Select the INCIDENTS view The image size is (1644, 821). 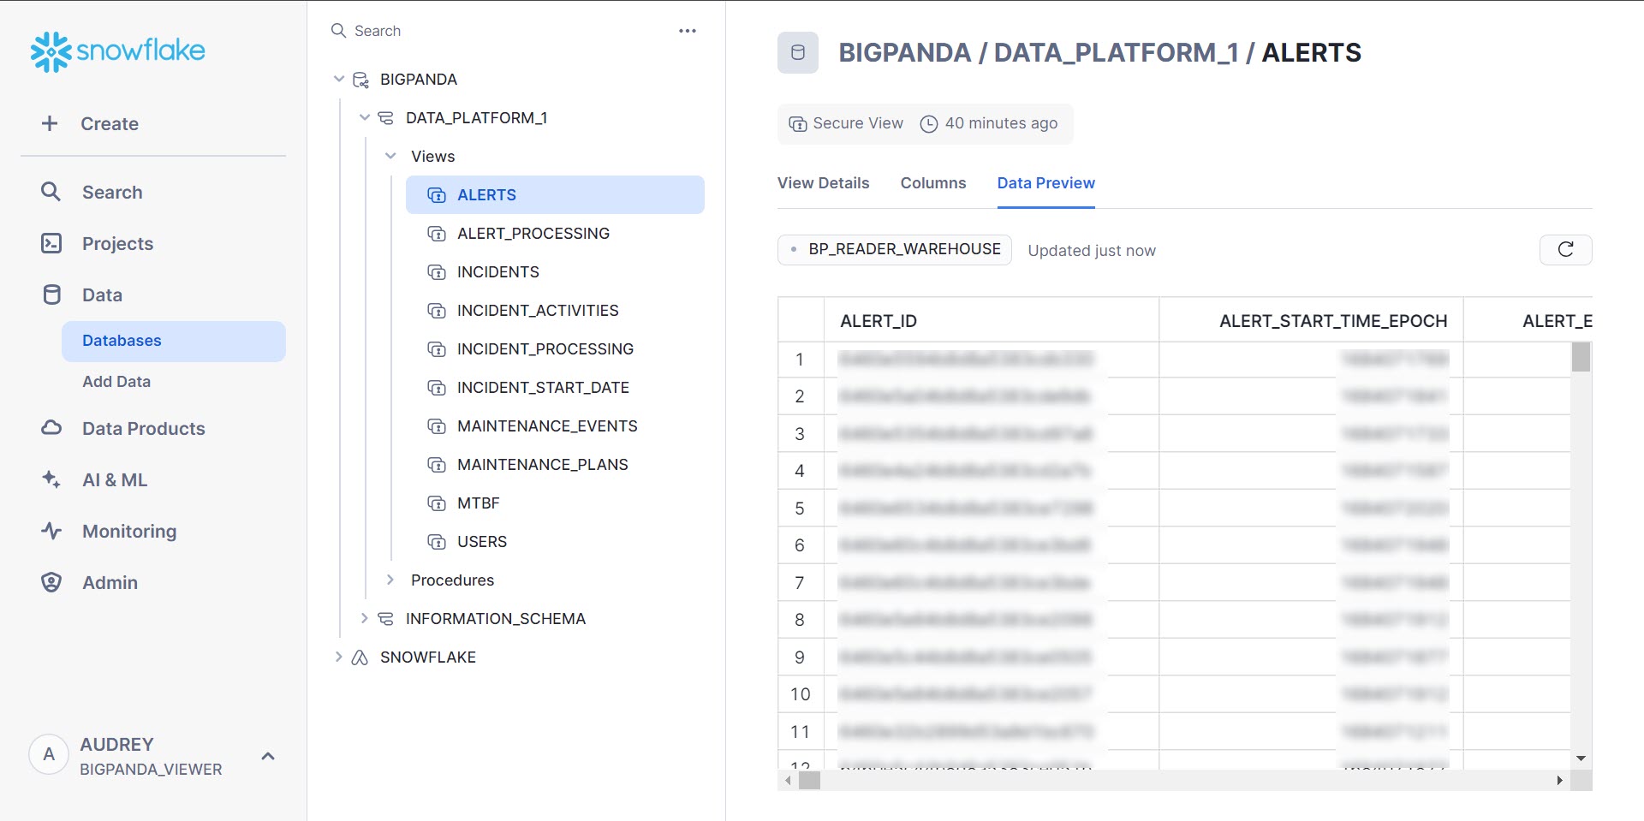point(498,271)
